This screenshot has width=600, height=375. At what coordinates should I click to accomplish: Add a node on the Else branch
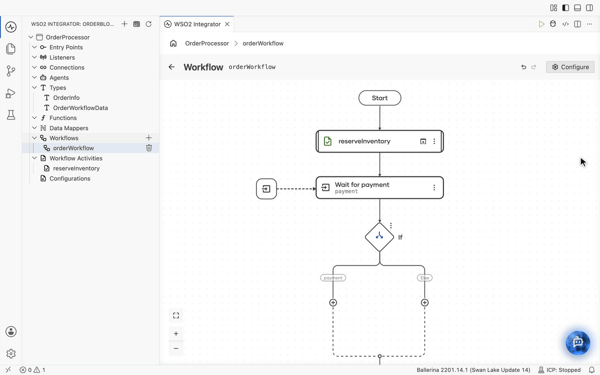[x=424, y=302]
